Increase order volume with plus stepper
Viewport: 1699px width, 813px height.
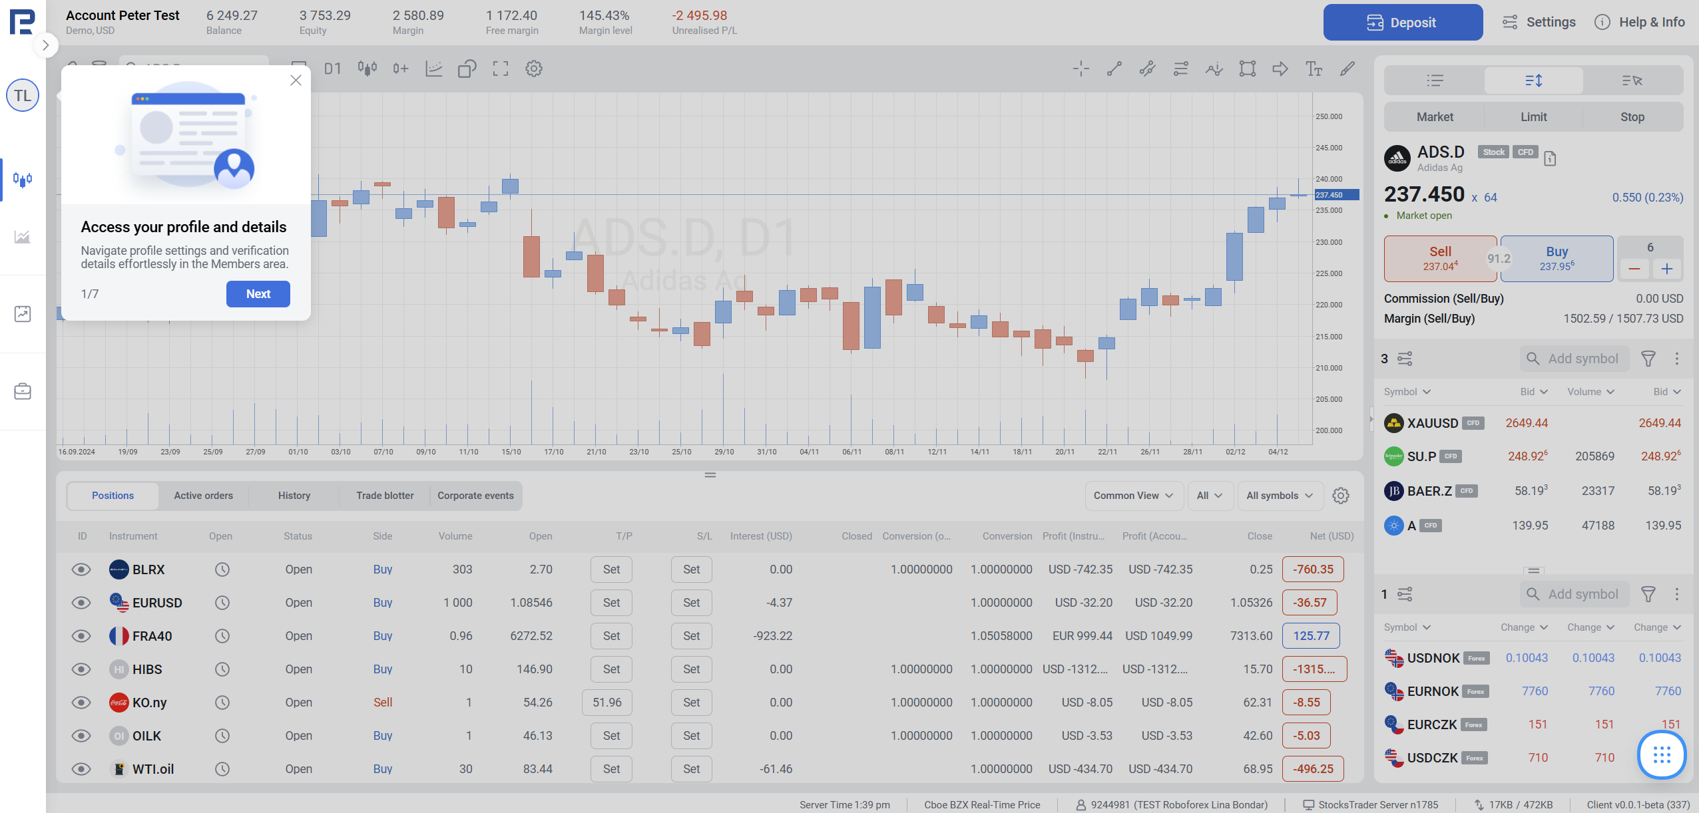tap(1666, 269)
